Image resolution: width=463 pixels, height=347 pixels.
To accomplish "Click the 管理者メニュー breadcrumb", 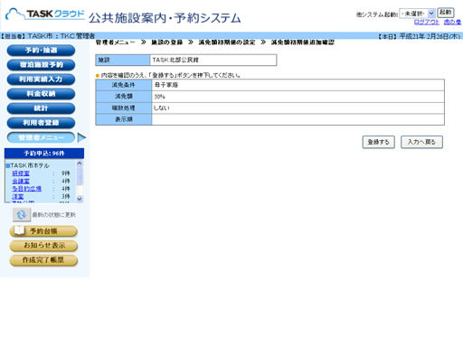I will pos(116,42).
